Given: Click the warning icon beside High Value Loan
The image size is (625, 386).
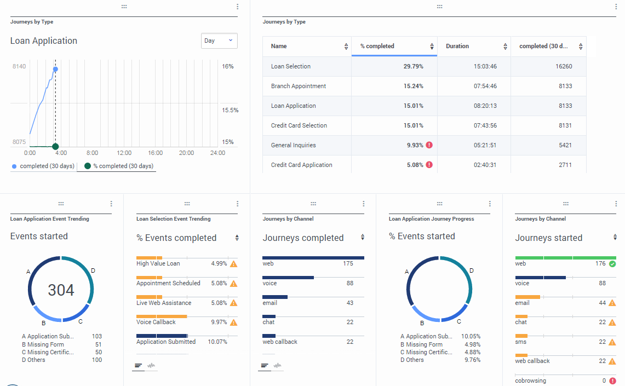Looking at the screenshot, I should 233,264.
